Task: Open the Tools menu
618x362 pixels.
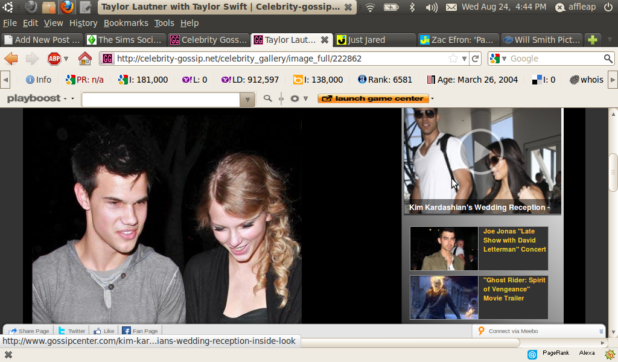Action: tap(164, 23)
